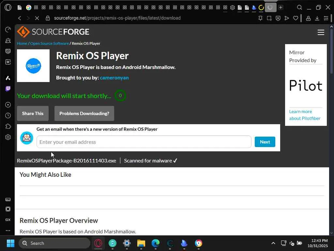Viewport: 334px width, 251px height.
Task: Open the Windows Start menu
Action: pyautogui.click(x=10, y=243)
